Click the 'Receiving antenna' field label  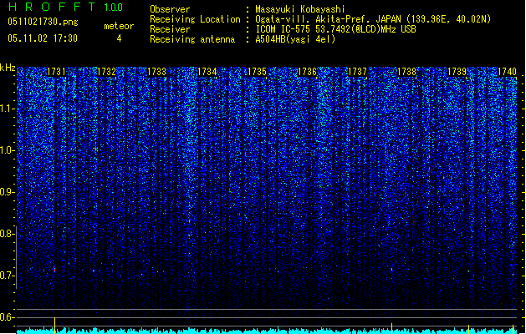click(192, 39)
